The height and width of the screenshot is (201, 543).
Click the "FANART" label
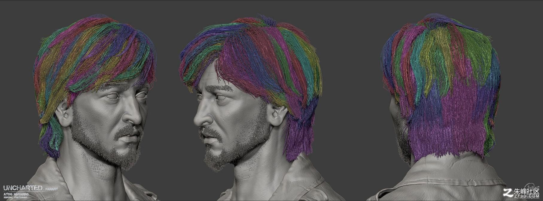tap(51, 189)
